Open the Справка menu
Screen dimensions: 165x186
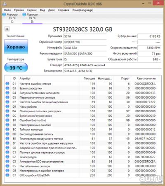(x=64, y=10)
